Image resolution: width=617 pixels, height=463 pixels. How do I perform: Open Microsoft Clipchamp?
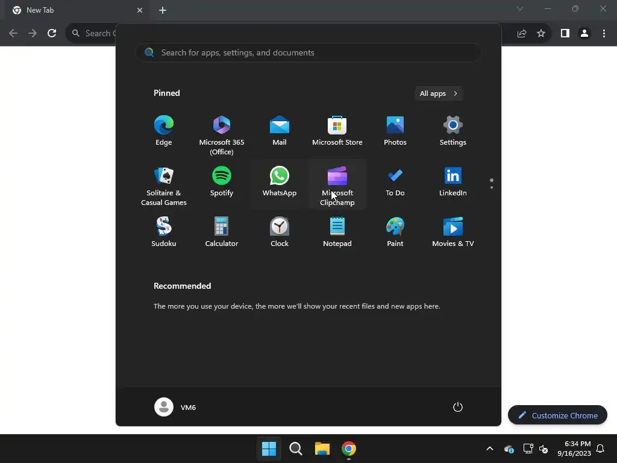tap(337, 185)
